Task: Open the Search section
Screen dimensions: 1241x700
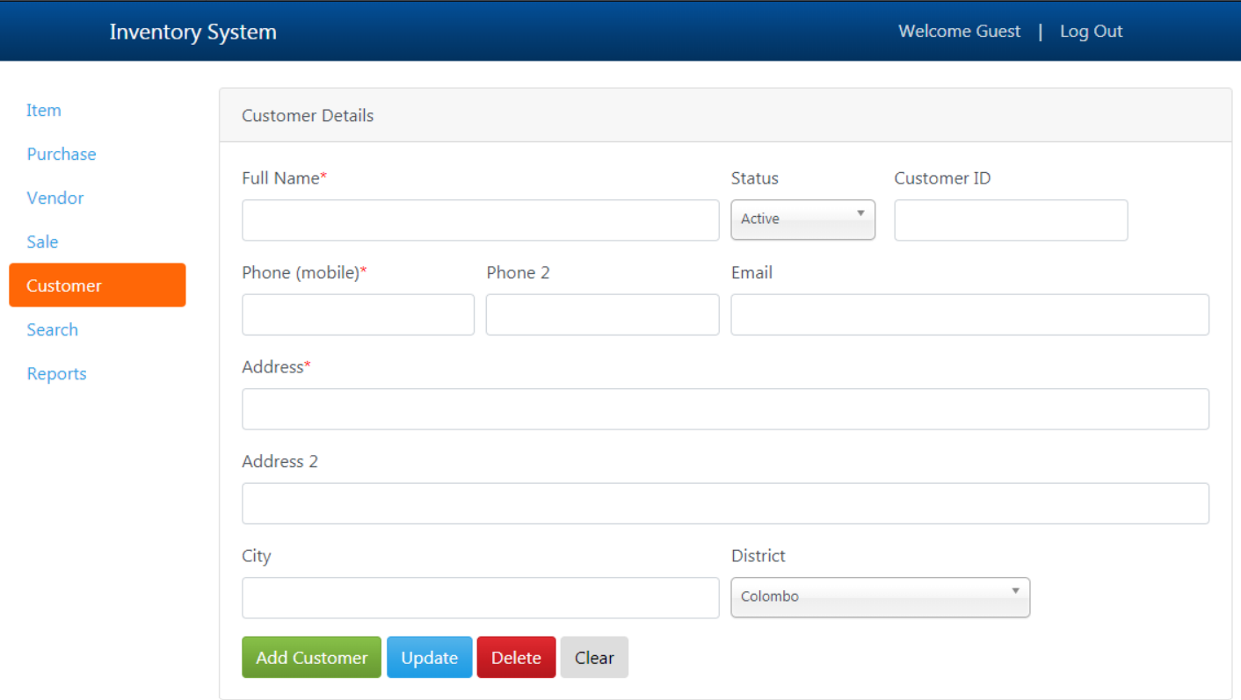Action: pos(52,330)
